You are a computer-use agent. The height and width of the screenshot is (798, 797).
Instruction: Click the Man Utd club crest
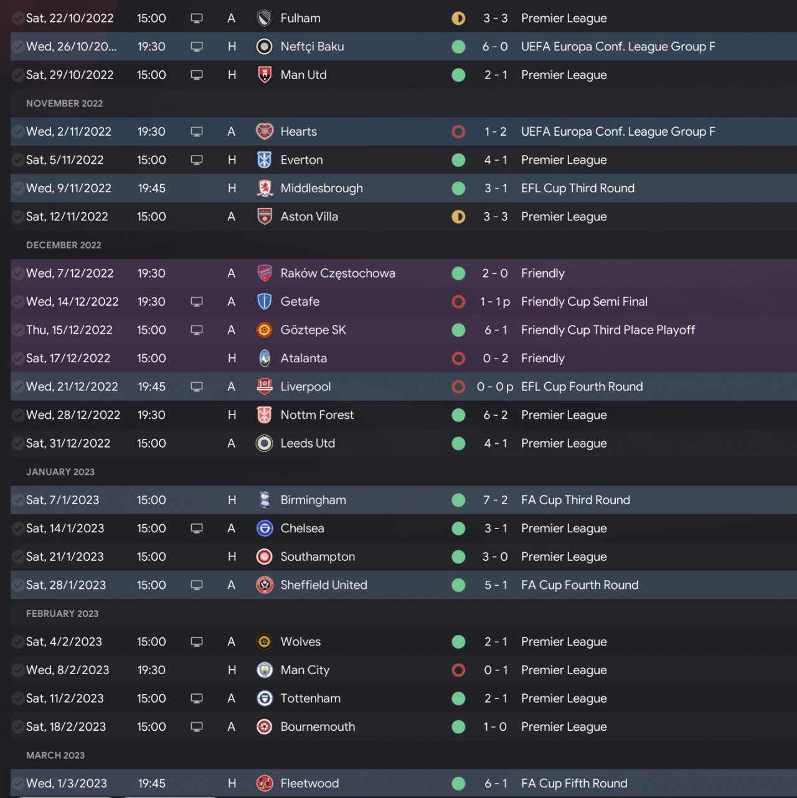point(265,75)
